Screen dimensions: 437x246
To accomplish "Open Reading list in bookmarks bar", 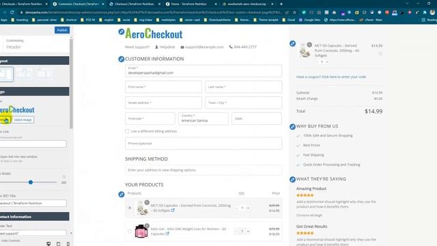I will coord(429,20).
